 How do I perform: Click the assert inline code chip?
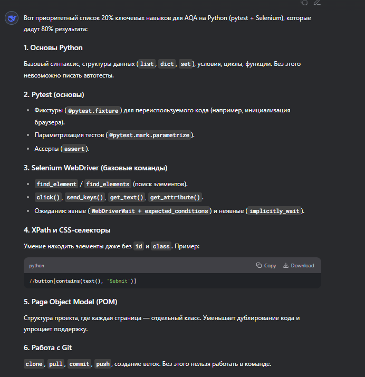pos(74,149)
